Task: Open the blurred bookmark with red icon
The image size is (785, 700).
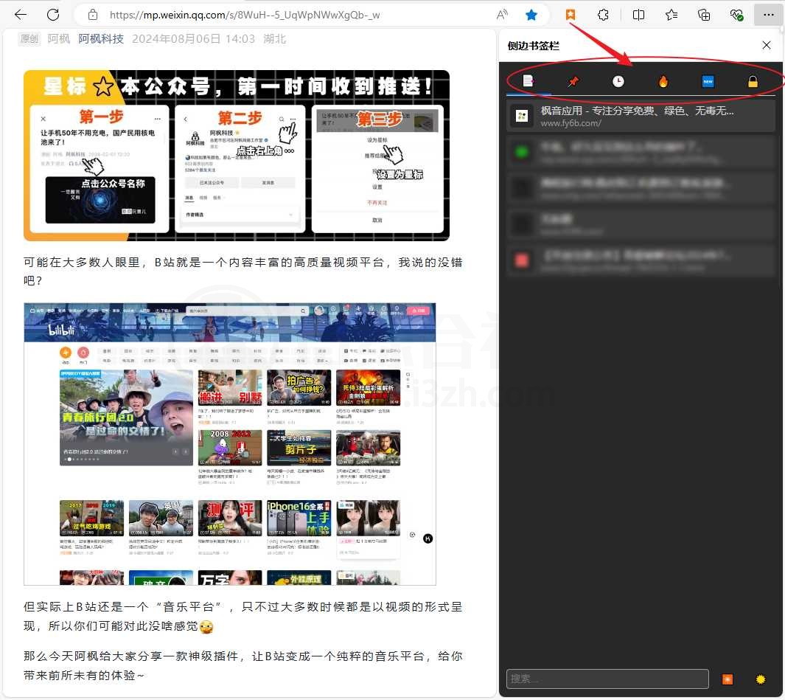Action: pos(641,260)
